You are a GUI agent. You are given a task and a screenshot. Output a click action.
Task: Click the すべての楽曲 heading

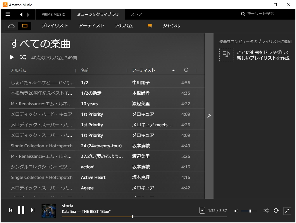(x=40, y=44)
